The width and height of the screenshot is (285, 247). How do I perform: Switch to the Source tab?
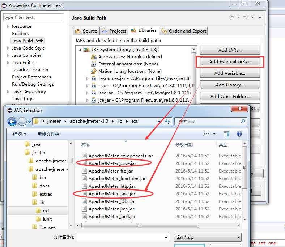(x=86, y=31)
